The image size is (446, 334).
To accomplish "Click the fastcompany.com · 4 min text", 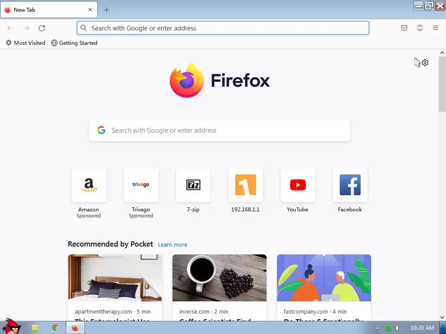I will tap(315, 311).
